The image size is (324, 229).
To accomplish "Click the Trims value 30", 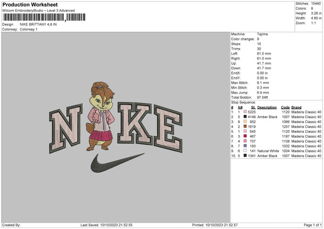I will point(259,49).
